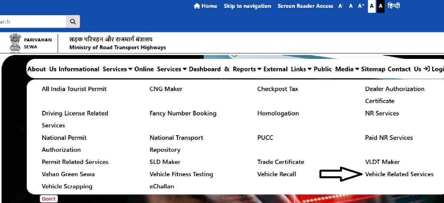This screenshot has height=203, width=444.
Task: Open the Sitemap menu item
Action: click(373, 69)
